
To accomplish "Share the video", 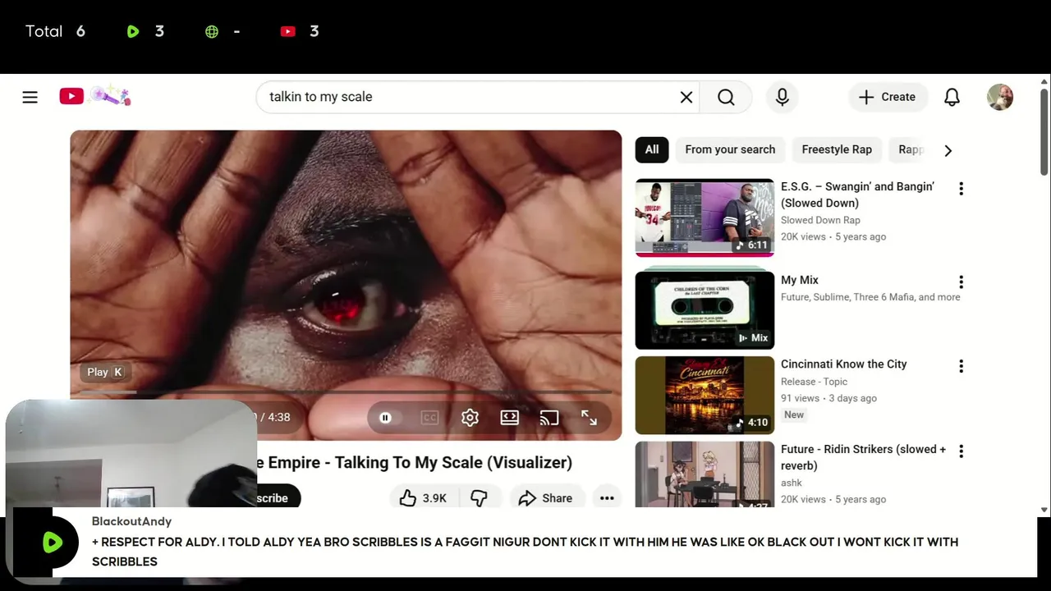I will coord(545,498).
